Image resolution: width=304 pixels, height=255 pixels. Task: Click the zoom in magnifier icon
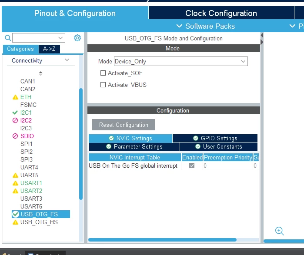[x=279, y=231]
